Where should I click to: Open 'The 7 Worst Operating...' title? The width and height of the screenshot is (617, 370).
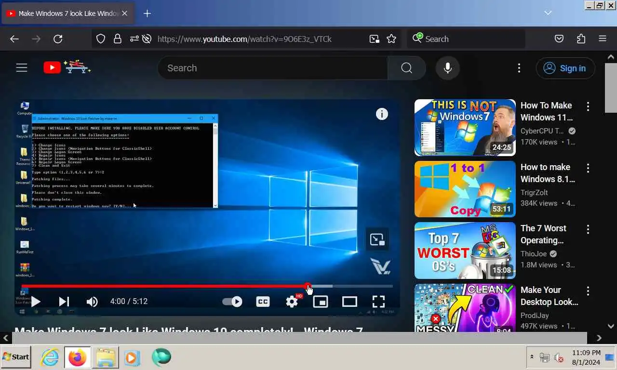tap(543, 234)
